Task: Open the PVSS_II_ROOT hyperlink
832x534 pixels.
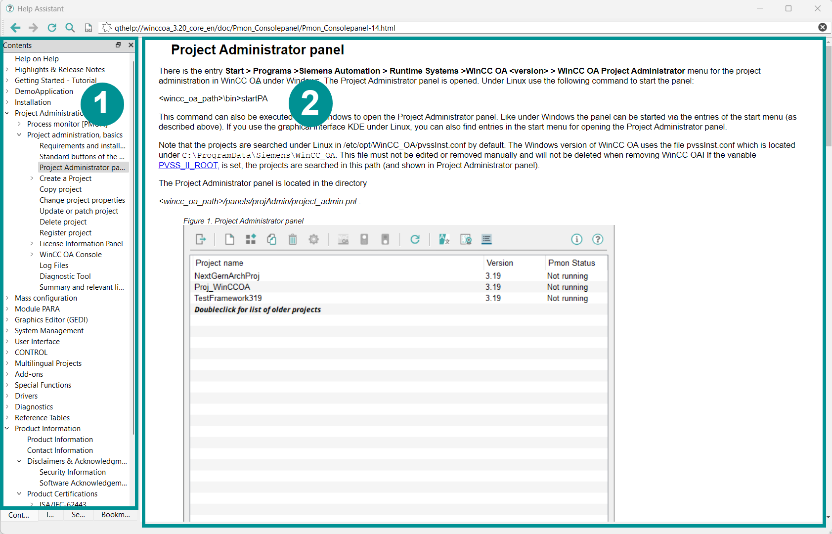Action: (188, 166)
